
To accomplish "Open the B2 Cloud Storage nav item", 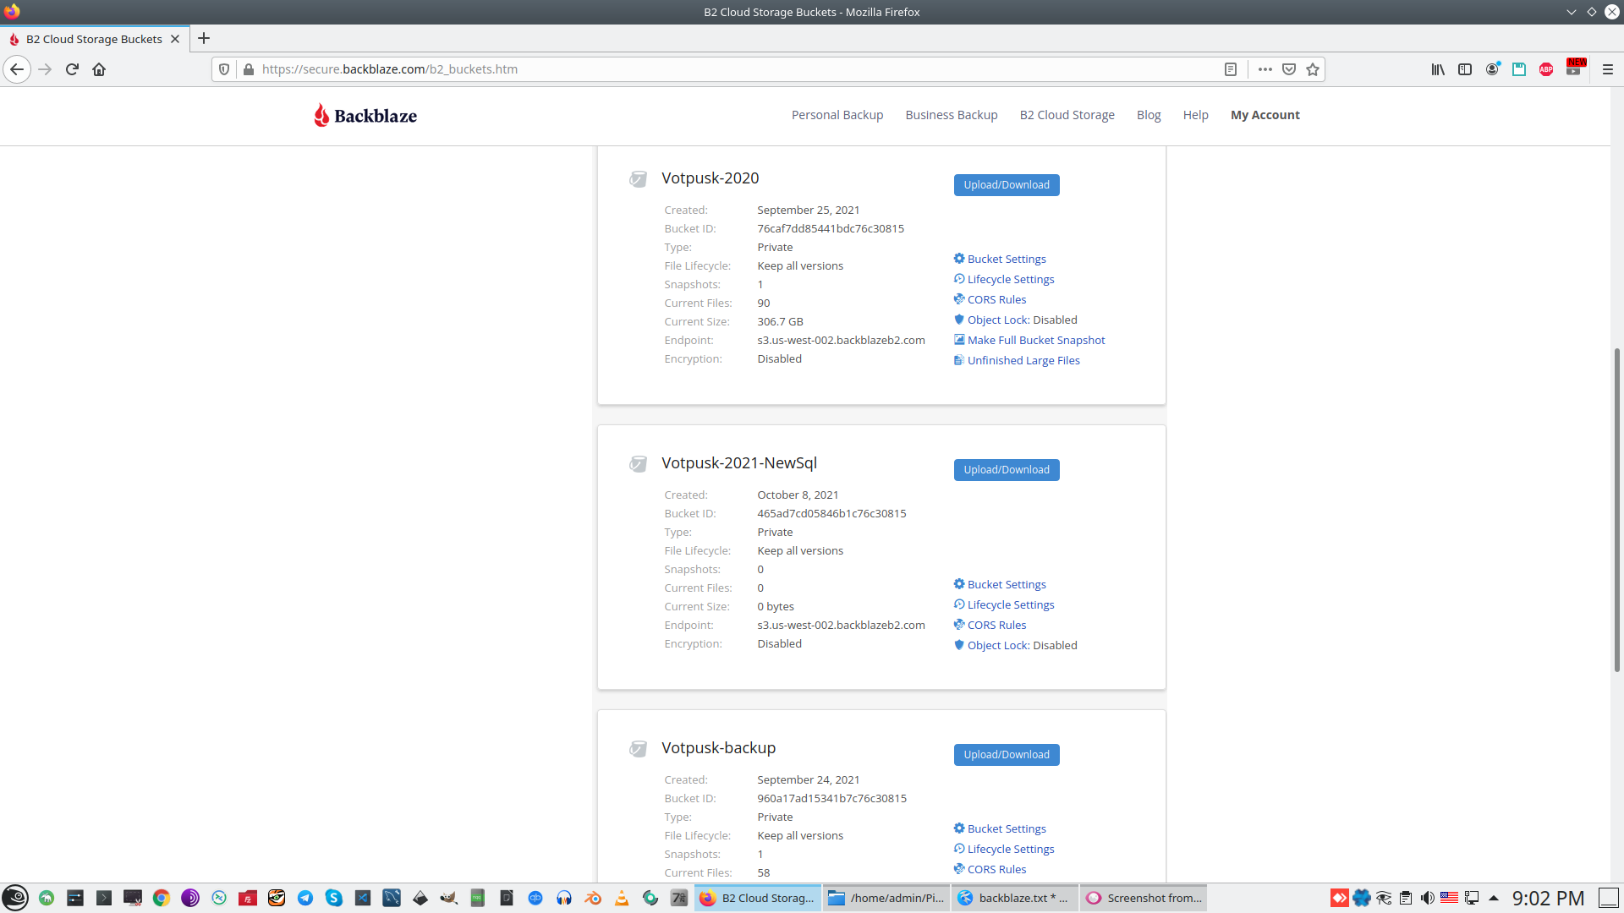I will point(1067,115).
